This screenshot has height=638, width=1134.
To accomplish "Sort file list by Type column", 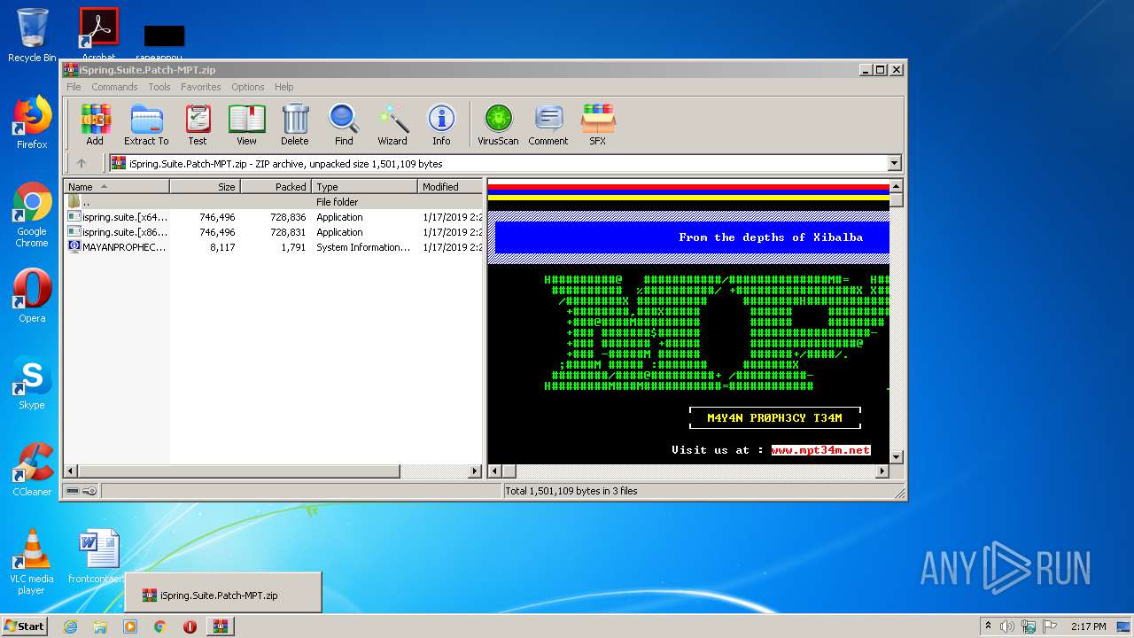I will click(365, 186).
